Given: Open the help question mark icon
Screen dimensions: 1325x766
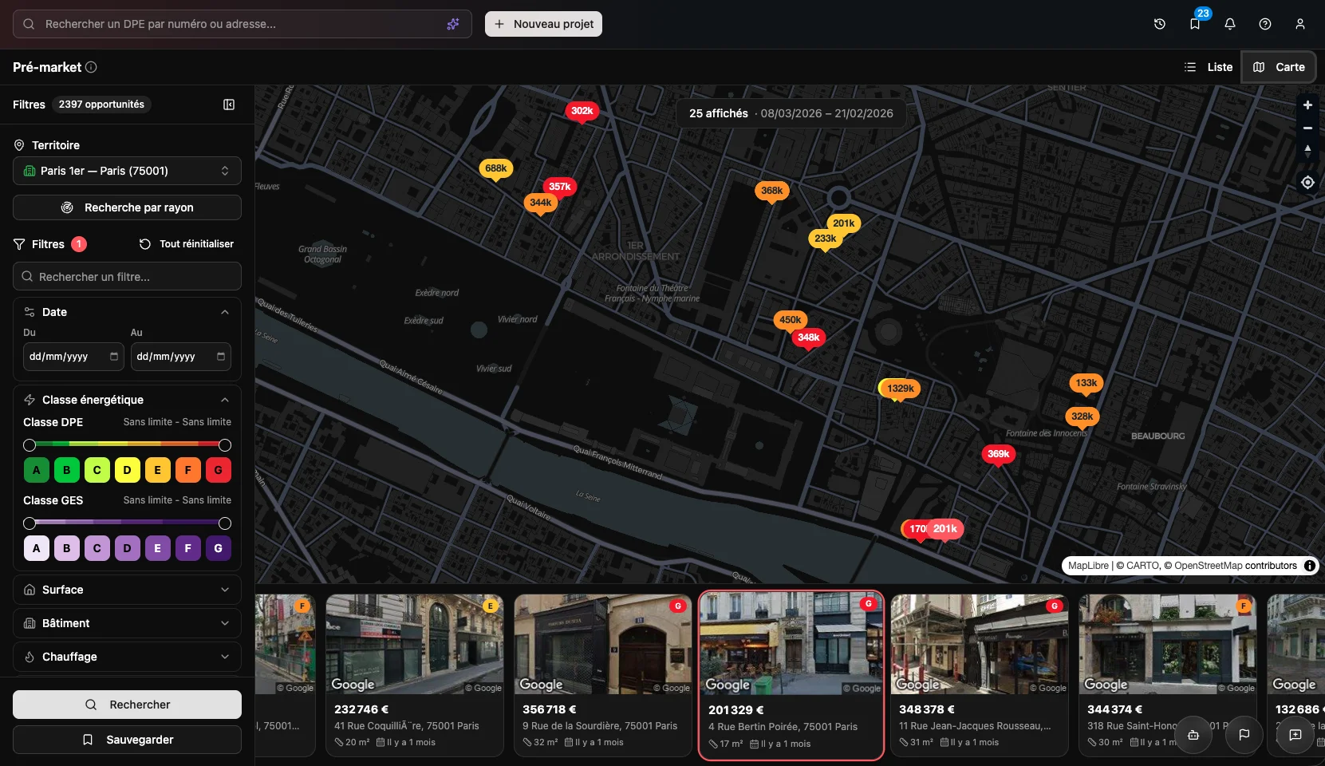Looking at the screenshot, I should tap(1265, 24).
